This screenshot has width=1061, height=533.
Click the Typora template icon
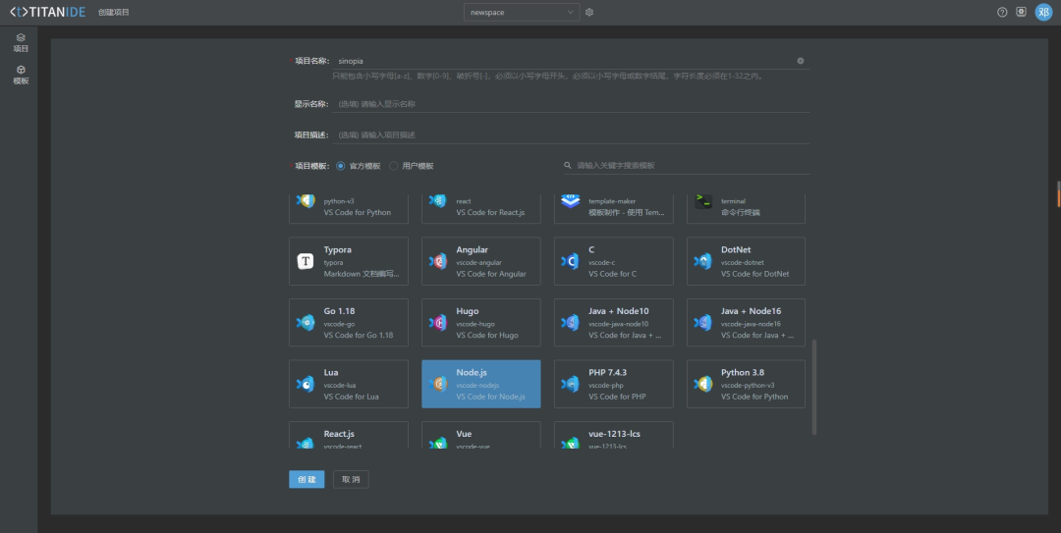click(x=306, y=261)
